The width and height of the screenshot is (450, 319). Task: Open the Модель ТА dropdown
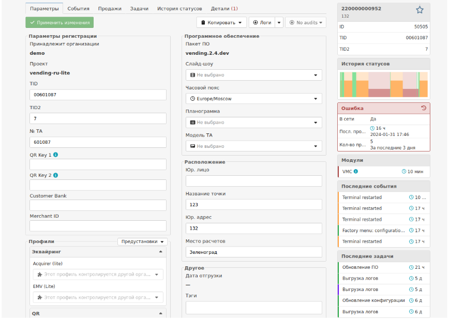[x=253, y=146]
